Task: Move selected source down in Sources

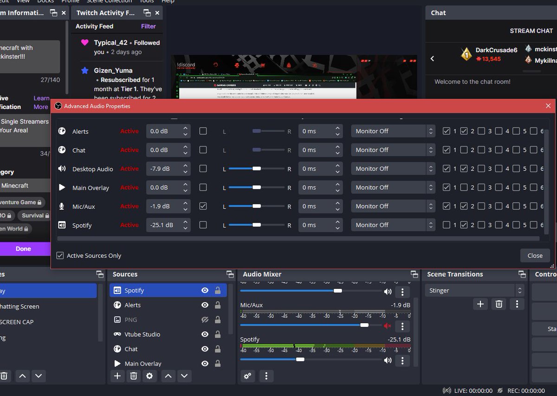Action: (x=184, y=376)
